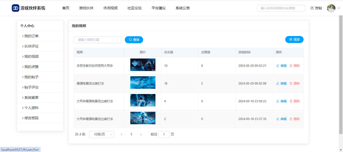Click the game partner system logo icon
The width and height of the screenshot is (343, 152).
coord(16,8)
